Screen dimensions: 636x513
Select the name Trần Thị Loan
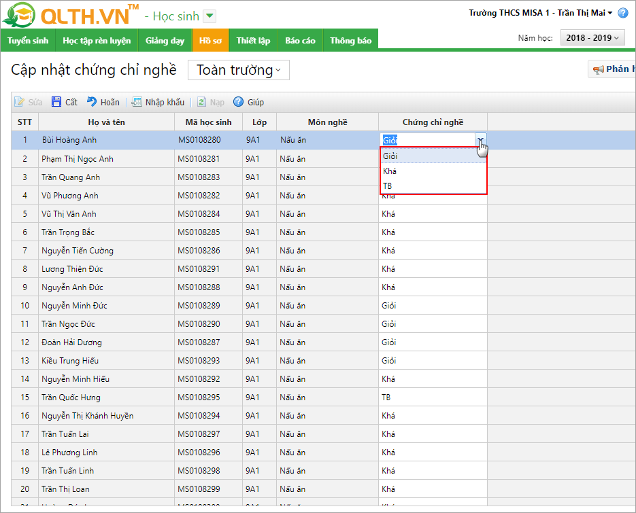[x=65, y=489]
